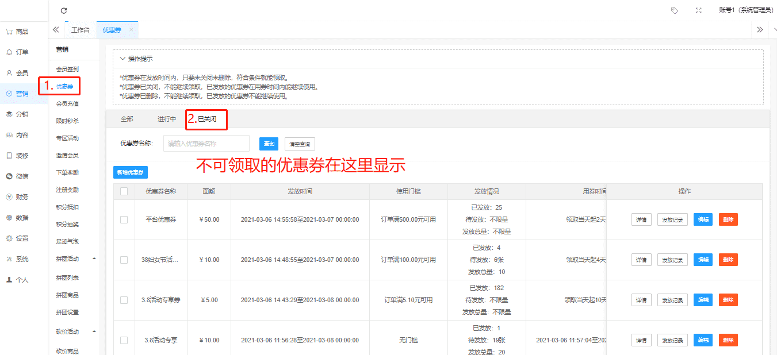Image resolution: width=777 pixels, height=355 pixels.
Task: Click the 新增优惠券 button
Action: (131, 172)
